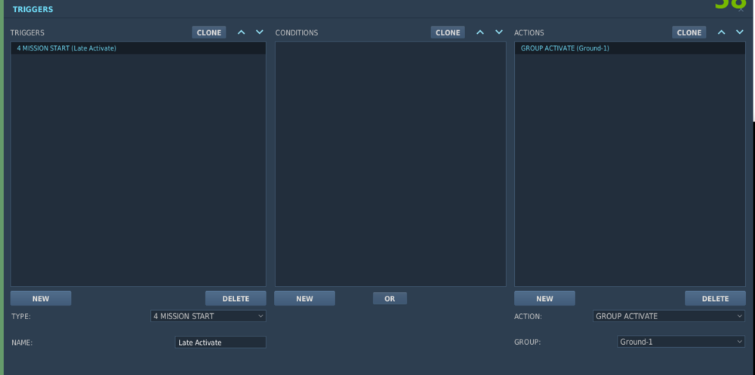Move action up in Actions list
The height and width of the screenshot is (375, 755).
pos(721,32)
